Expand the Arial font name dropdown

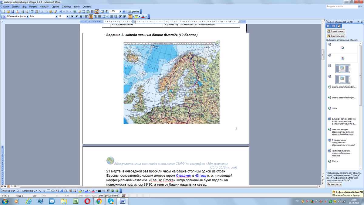pos(56,16)
